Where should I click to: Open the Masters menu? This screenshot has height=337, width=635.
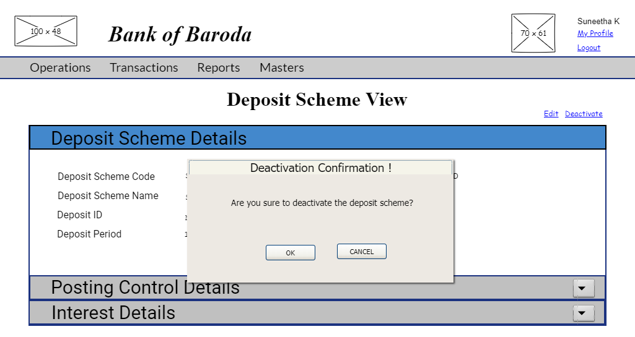[x=282, y=67]
